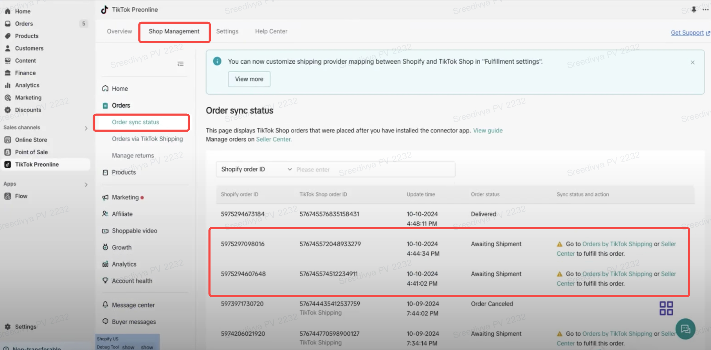Viewport: 711px width, 350px height.
Task: Expand the Apps section chevron
Action: [x=86, y=184]
